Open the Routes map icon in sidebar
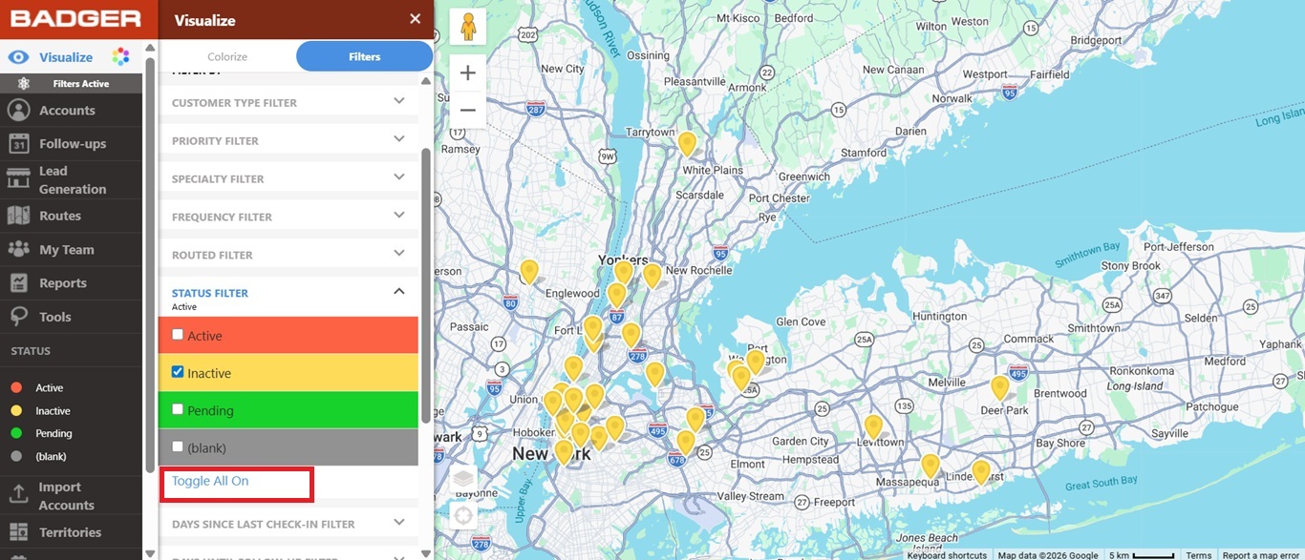 click(x=18, y=216)
